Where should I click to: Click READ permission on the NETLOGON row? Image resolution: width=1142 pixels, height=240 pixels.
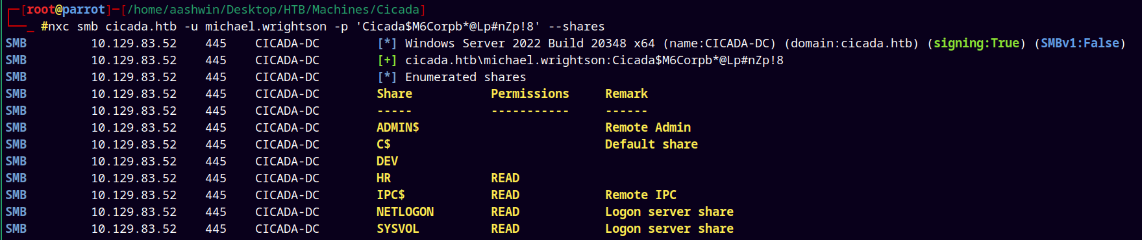[x=505, y=212]
